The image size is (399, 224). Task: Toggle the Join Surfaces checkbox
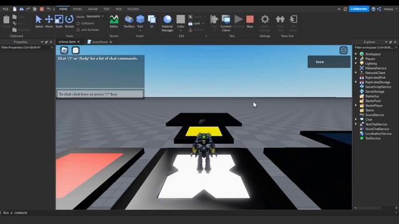78,30
